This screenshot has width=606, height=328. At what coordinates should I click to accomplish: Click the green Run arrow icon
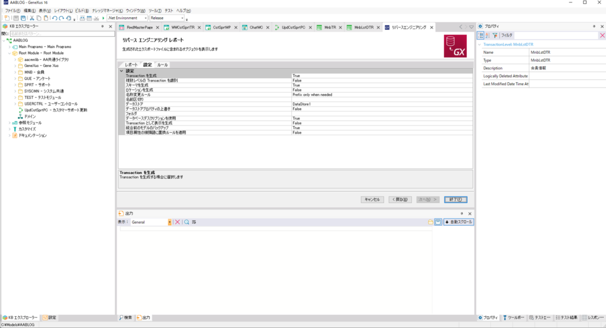point(103,18)
